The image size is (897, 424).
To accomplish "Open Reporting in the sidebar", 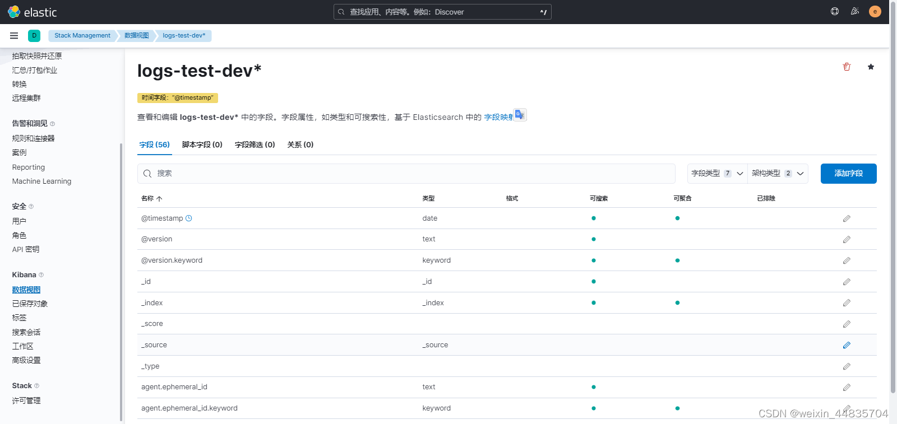I will tap(29, 167).
